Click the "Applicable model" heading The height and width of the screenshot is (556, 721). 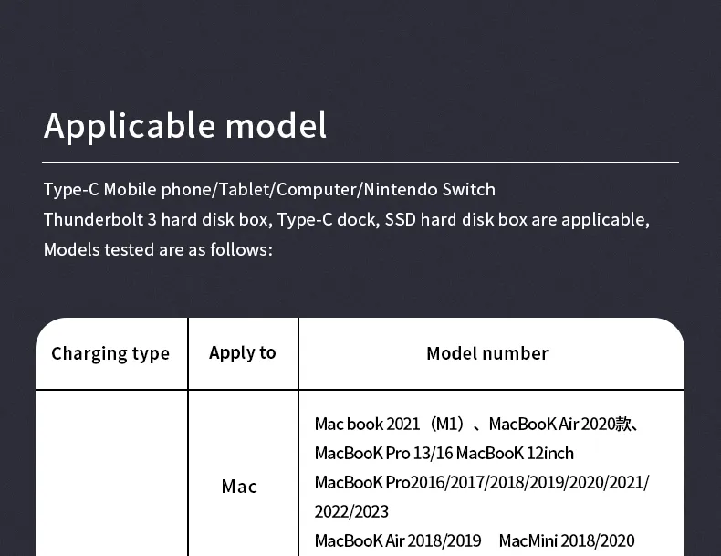pyautogui.click(x=184, y=126)
